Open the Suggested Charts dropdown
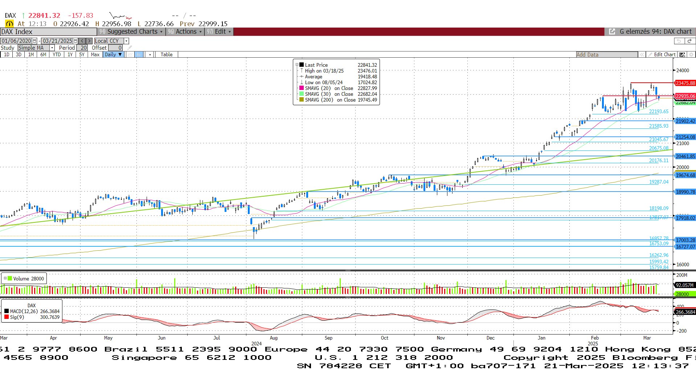Viewport: 696px width, 386px height. point(131,32)
